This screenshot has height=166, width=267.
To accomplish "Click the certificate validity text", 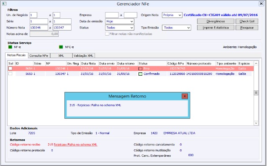I will pos(221,15).
